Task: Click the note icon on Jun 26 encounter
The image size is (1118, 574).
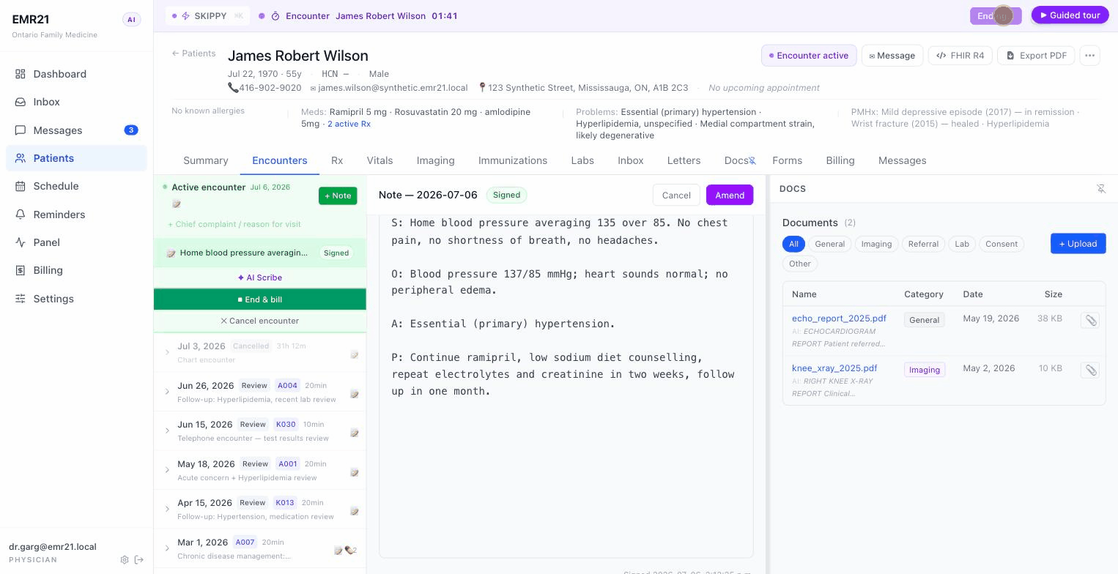Action: [354, 394]
